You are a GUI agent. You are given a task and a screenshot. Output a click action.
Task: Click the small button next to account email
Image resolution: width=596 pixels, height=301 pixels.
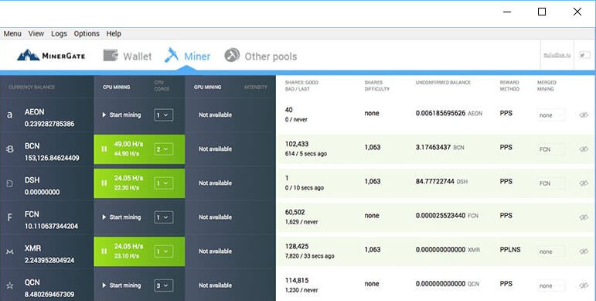584,56
